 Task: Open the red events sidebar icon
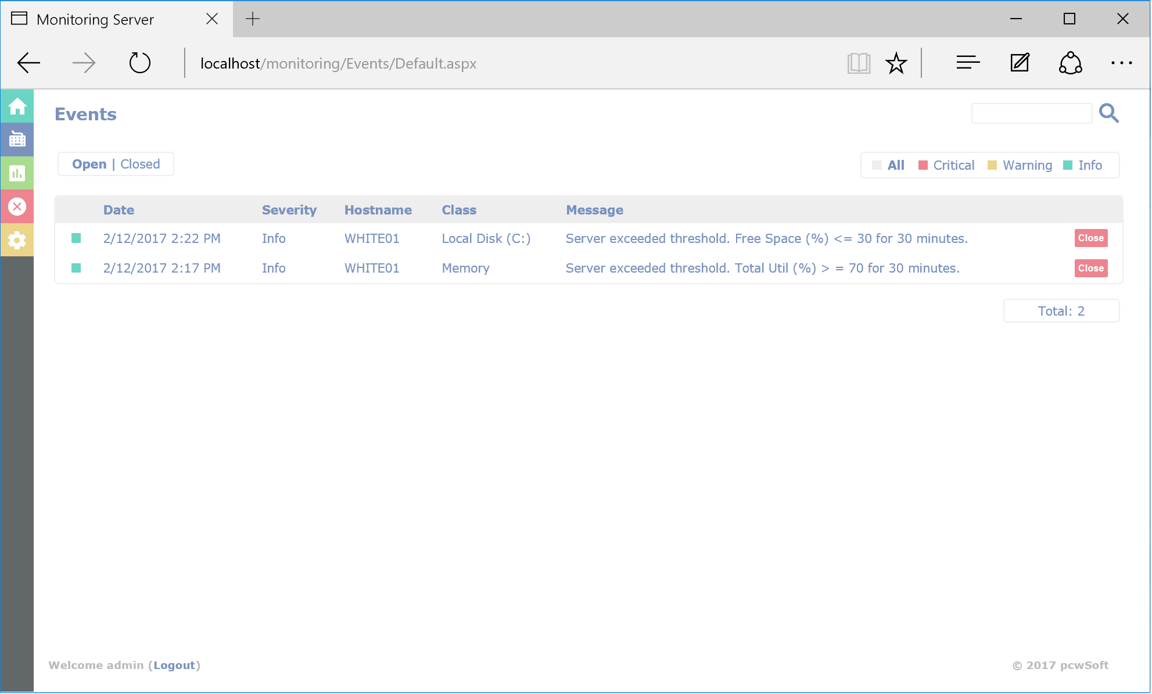pyautogui.click(x=17, y=206)
